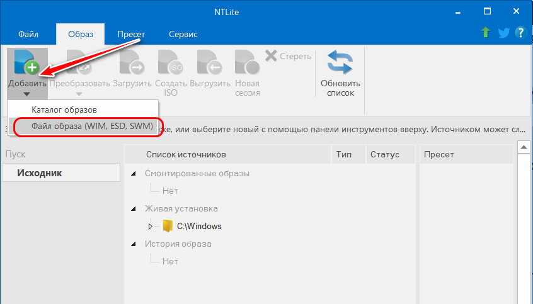Click the Тип column header
Image resolution: width=533 pixels, height=304 pixels.
click(349, 155)
